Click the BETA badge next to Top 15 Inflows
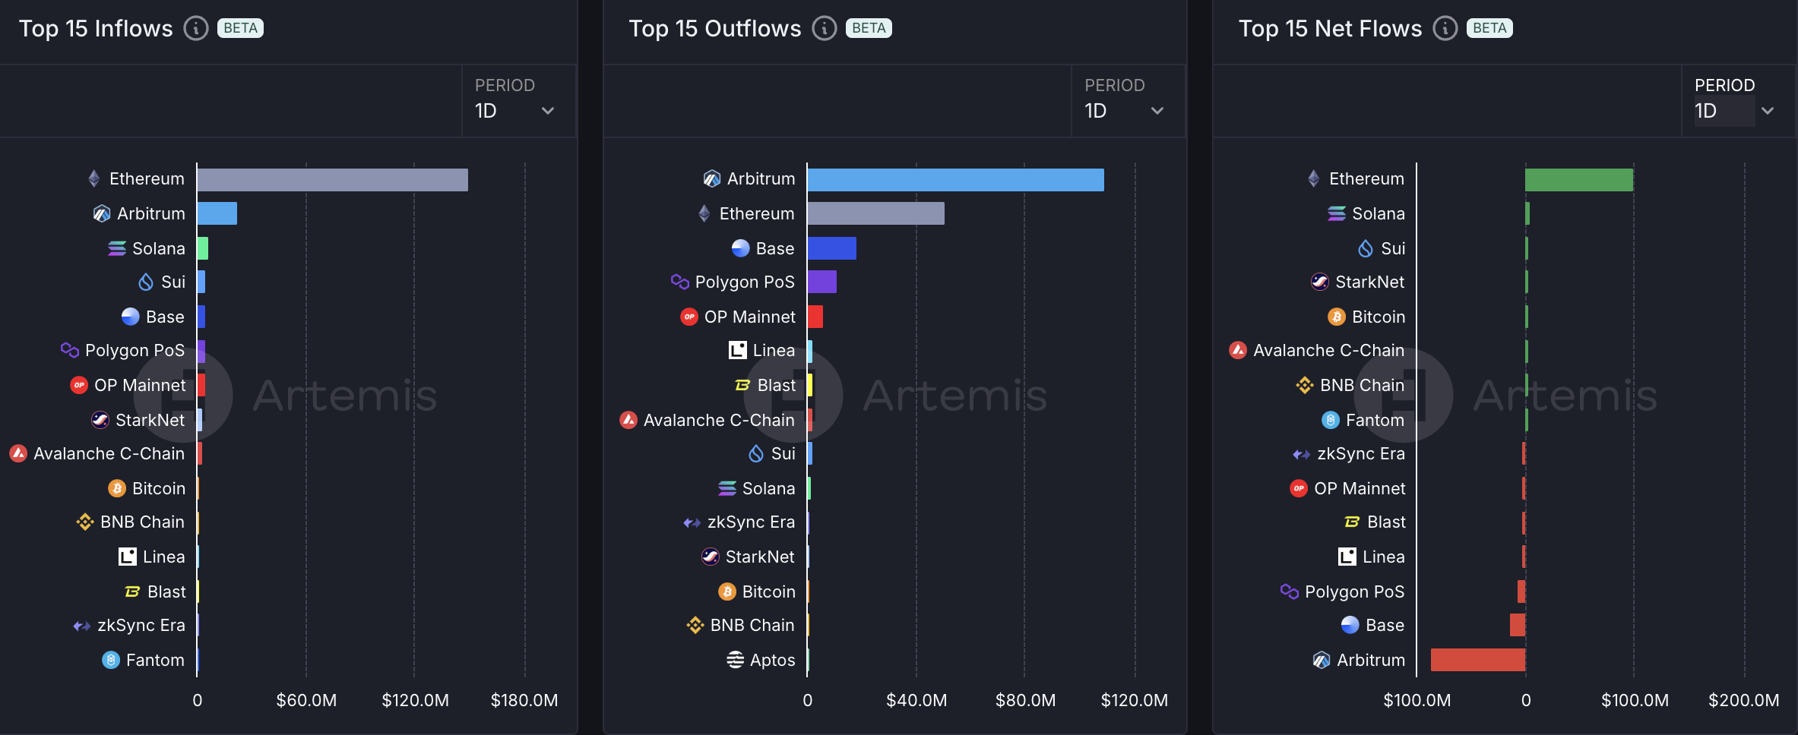Viewport: 1798px width, 735px height. (x=240, y=29)
